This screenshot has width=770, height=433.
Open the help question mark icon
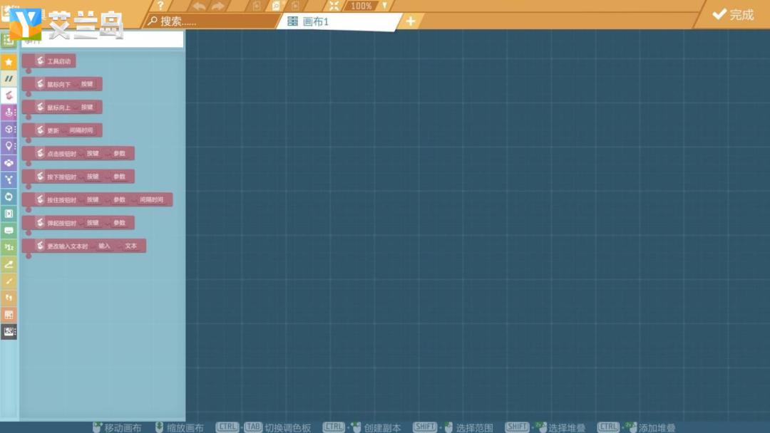click(160, 6)
